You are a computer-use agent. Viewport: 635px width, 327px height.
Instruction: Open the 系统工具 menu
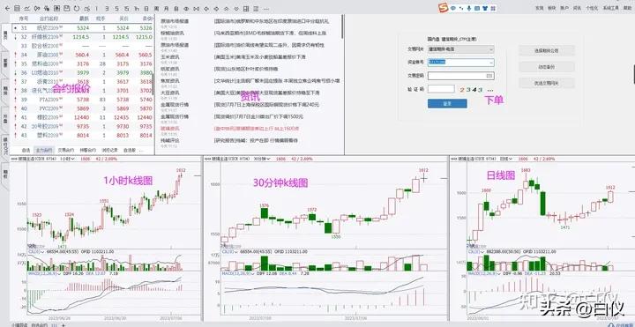pos(610,8)
